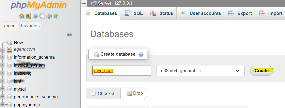Viewport: 285px width, 108px height.
Task: Click the Create database icon with green plus
Action: (x=97, y=55)
